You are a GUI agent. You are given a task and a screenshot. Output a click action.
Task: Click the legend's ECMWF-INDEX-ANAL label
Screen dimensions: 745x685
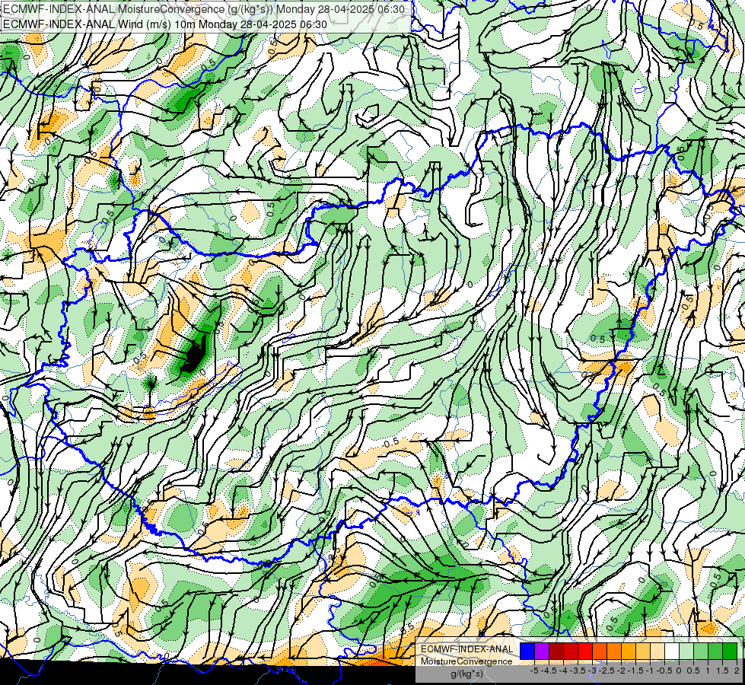tap(467, 649)
